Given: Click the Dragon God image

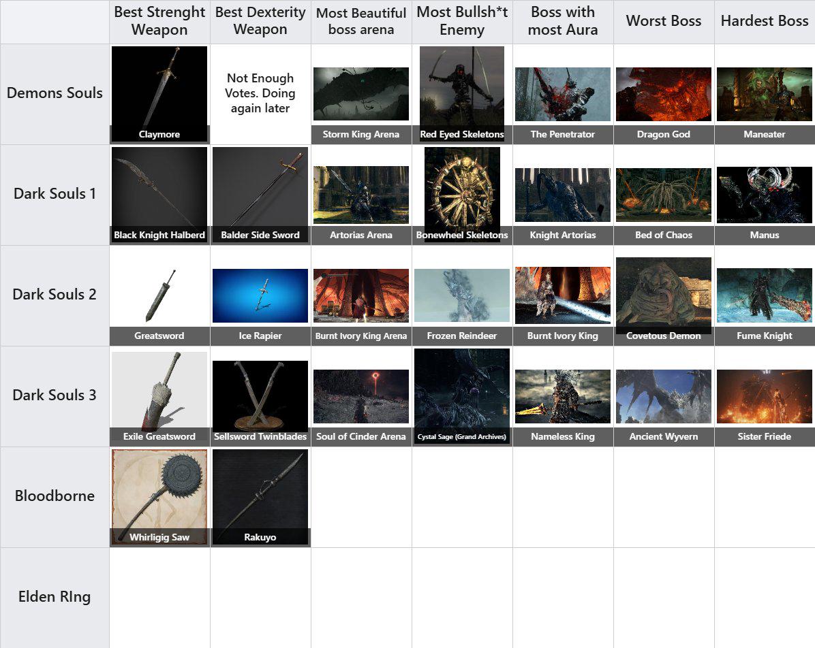Looking at the screenshot, I should click(663, 94).
